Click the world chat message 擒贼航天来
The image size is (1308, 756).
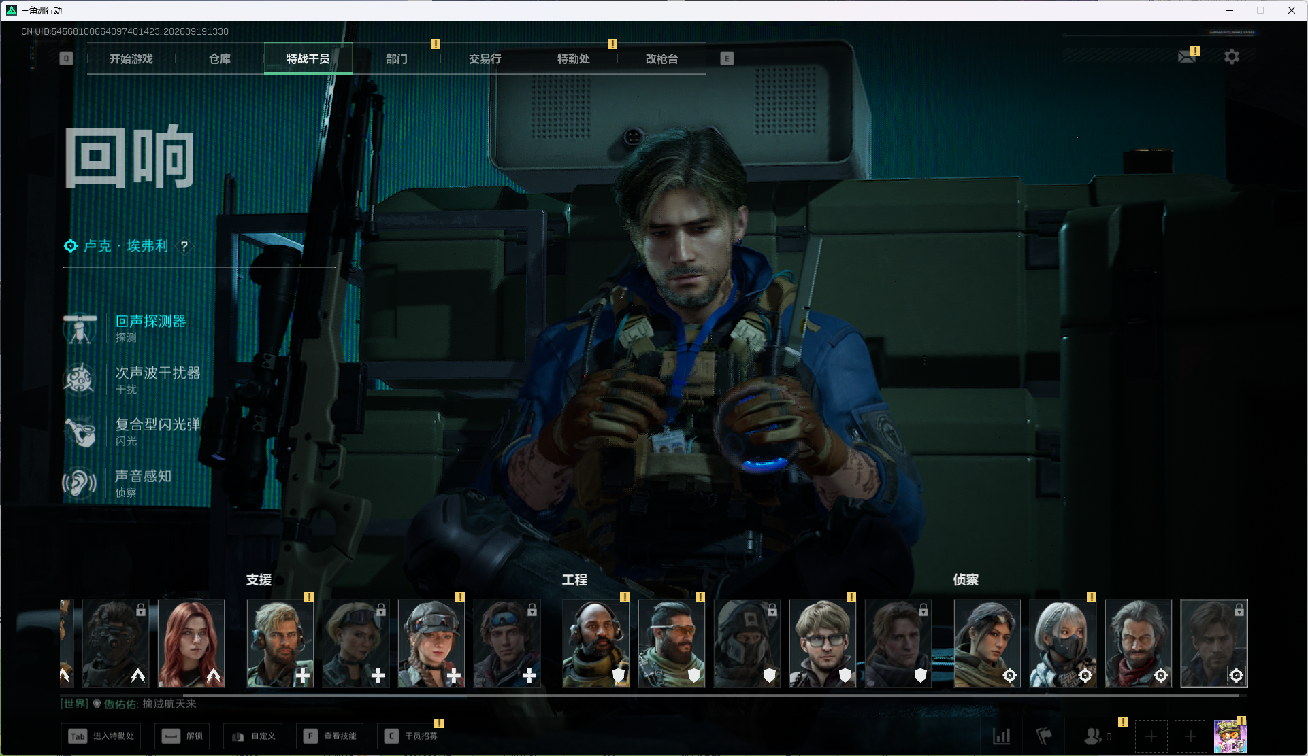point(169,704)
